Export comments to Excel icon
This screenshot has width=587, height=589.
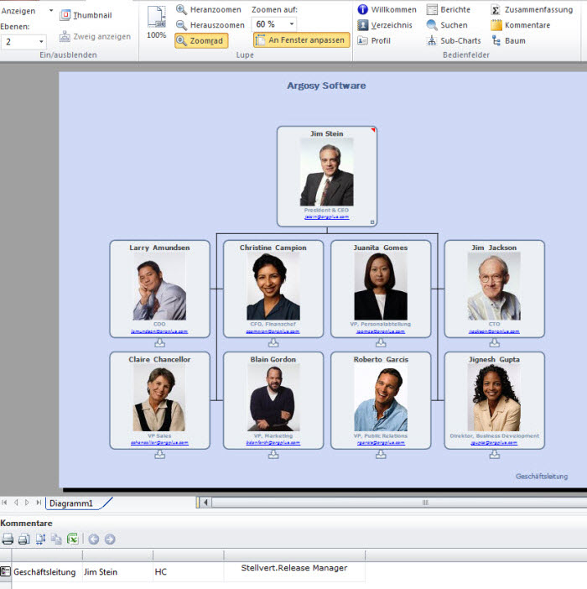[x=72, y=539]
